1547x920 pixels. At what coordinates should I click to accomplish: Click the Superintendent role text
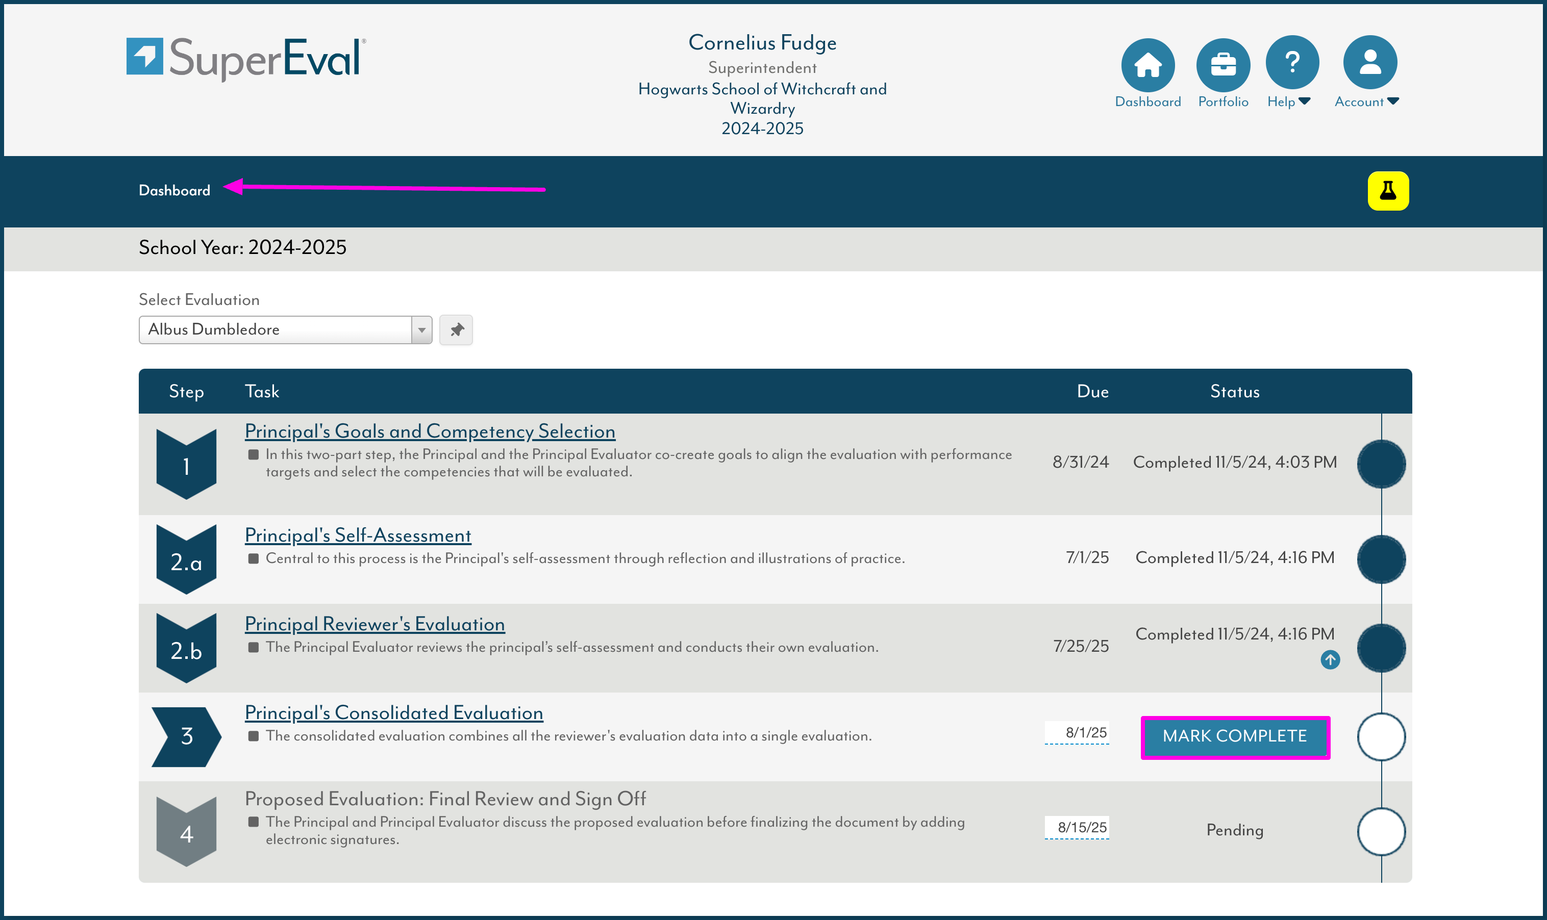(762, 68)
